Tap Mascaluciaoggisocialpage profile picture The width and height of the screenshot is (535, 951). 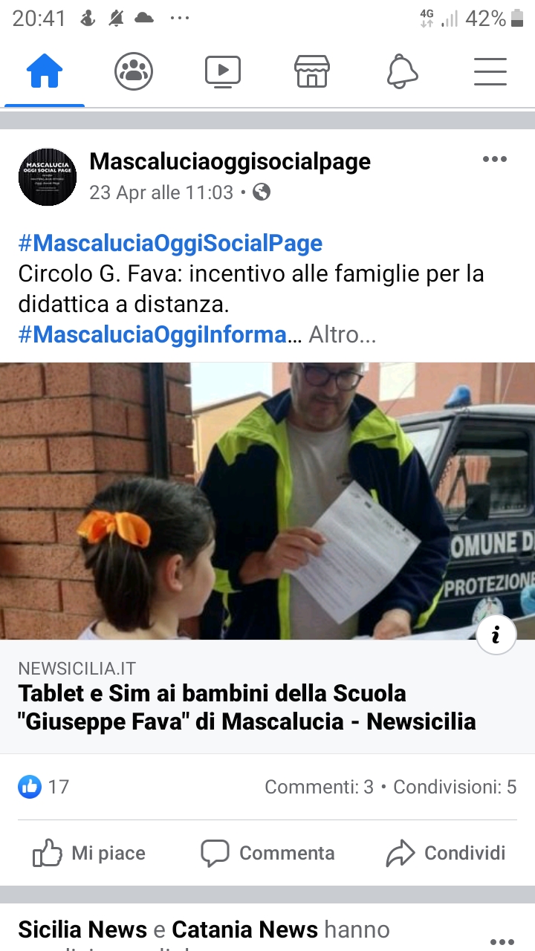pyautogui.click(x=48, y=177)
